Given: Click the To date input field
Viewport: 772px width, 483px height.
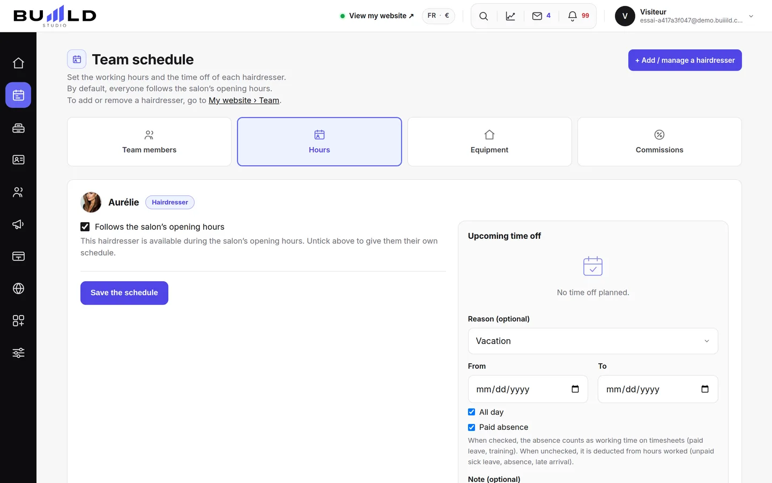Looking at the screenshot, I should coord(658,389).
